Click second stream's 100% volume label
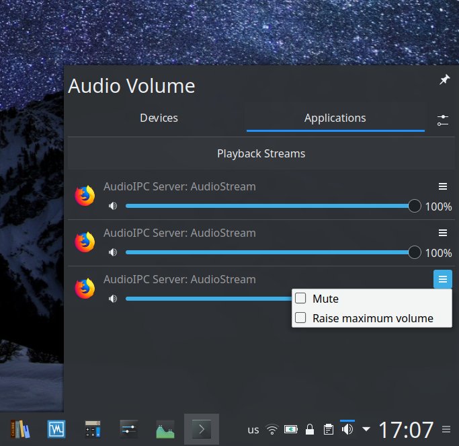The image size is (459, 446). 438,253
